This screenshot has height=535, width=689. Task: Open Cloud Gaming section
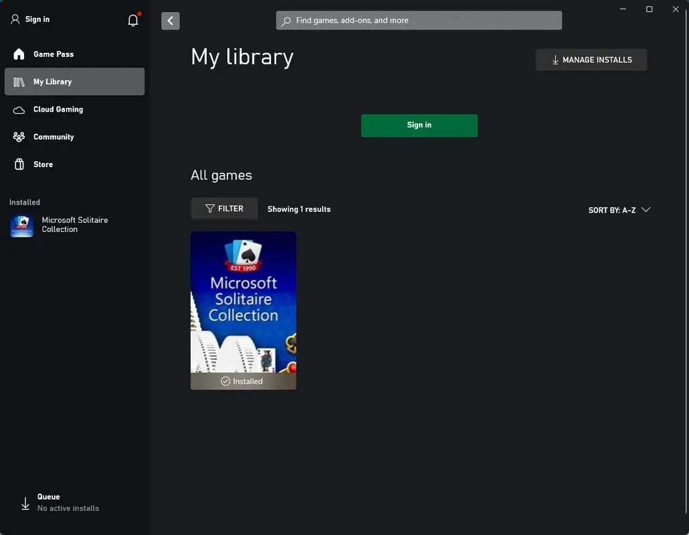click(58, 109)
